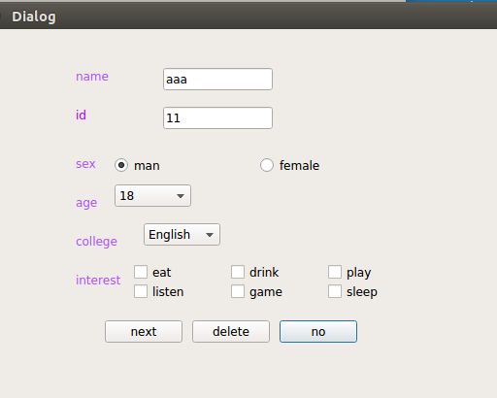This screenshot has width=497, height=398.
Task: Click the Dialog title bar
Action: 248,17
